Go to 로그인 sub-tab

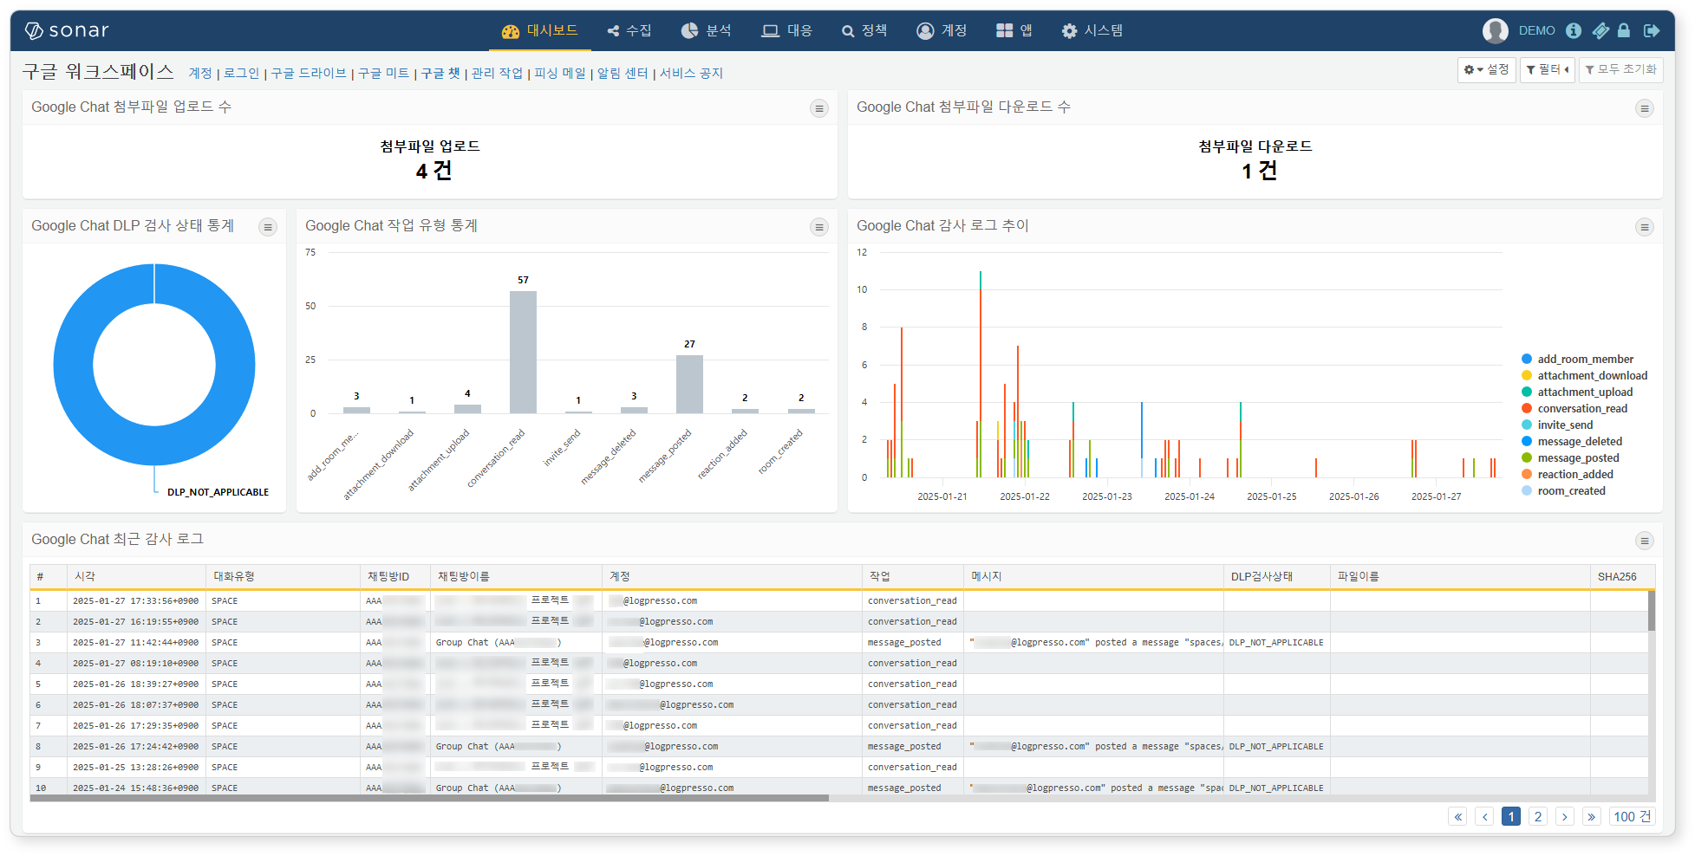(x=241, y=74)
